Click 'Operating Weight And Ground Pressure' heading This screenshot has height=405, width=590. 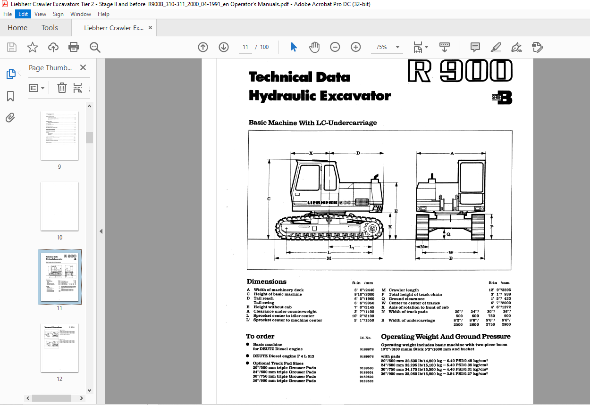(x=446, y=337)
